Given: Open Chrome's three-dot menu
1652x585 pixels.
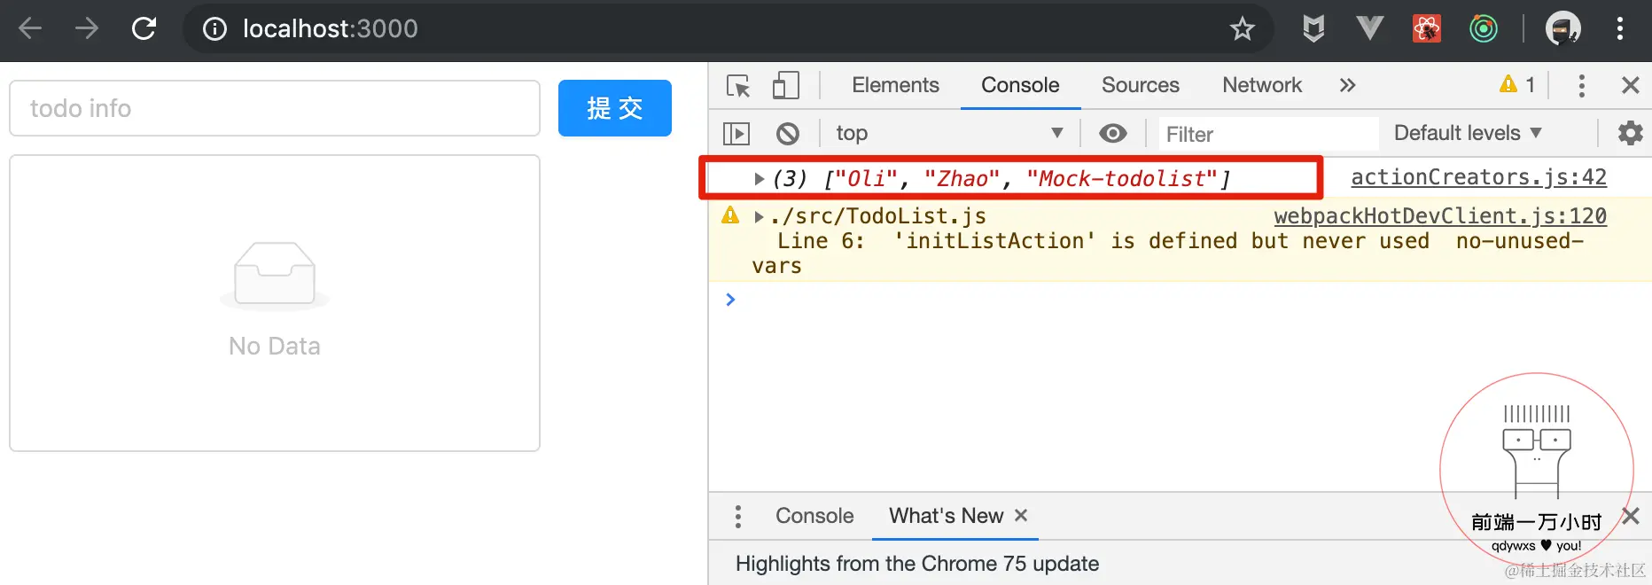Looking at the screenshot, I should [1620, 28].
